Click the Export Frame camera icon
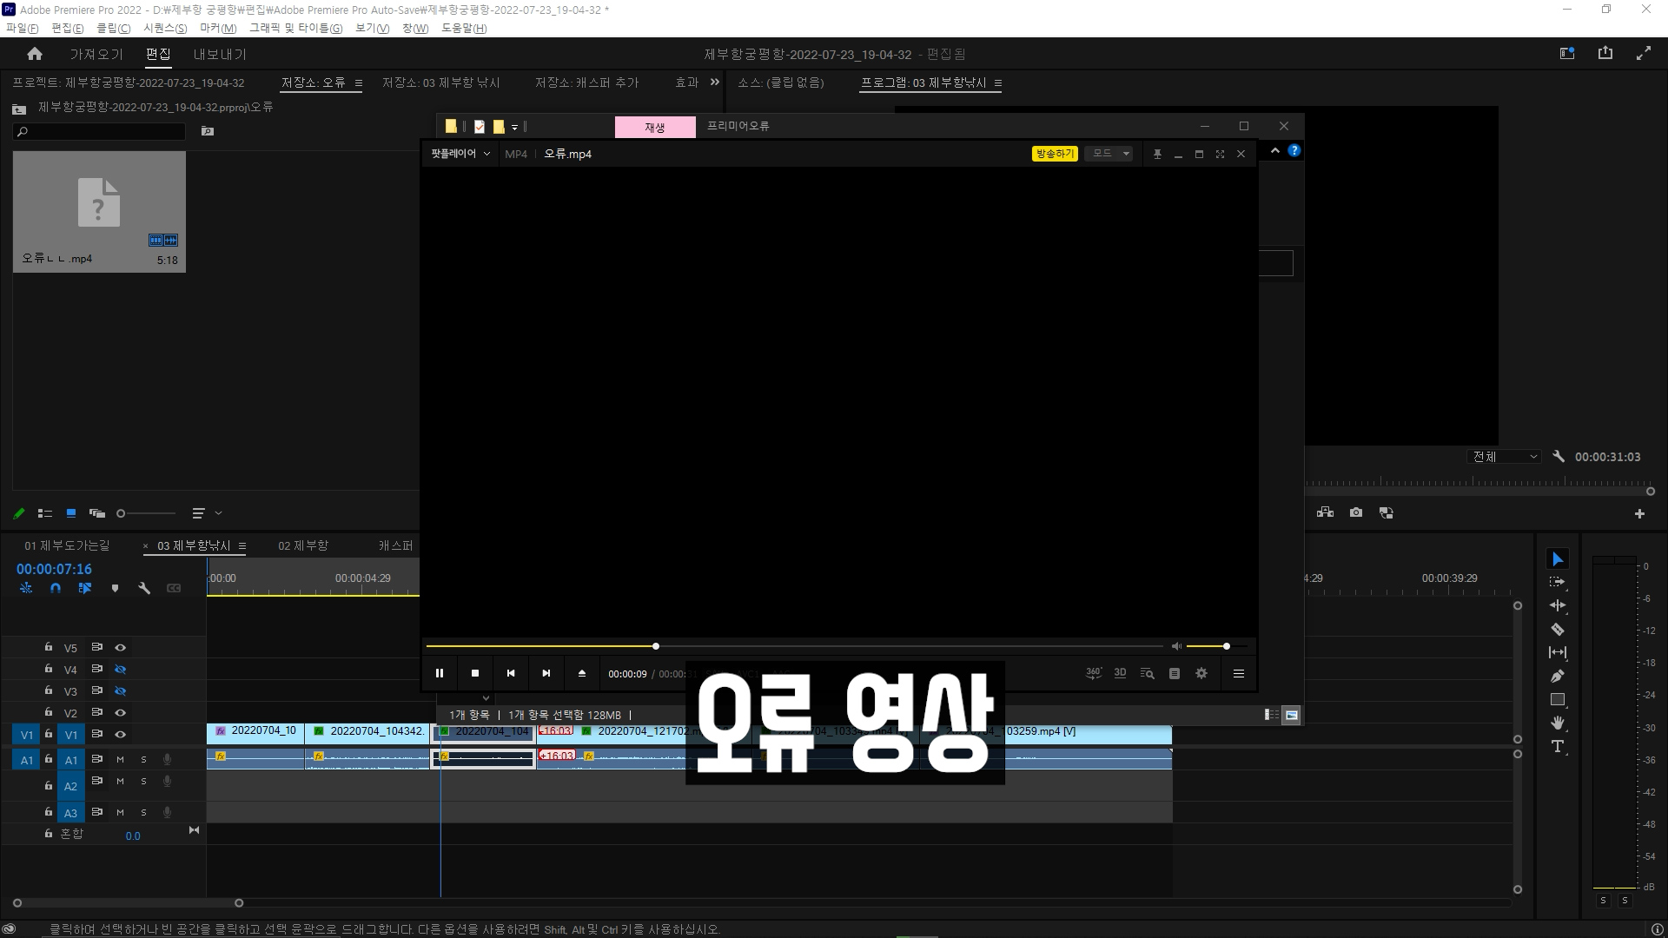 click(x=1355, y=512)
